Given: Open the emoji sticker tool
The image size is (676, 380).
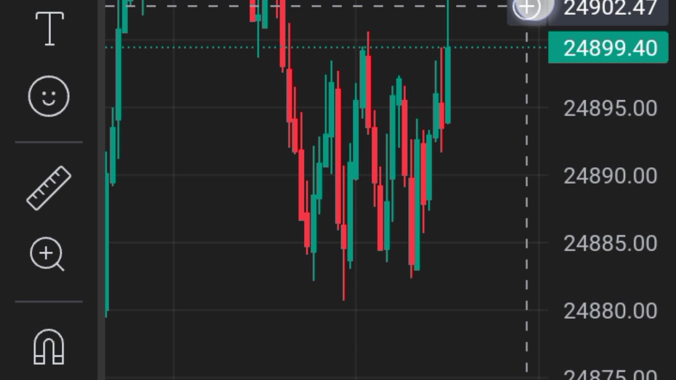Looking at the screenshot, I should pos(49,97).
